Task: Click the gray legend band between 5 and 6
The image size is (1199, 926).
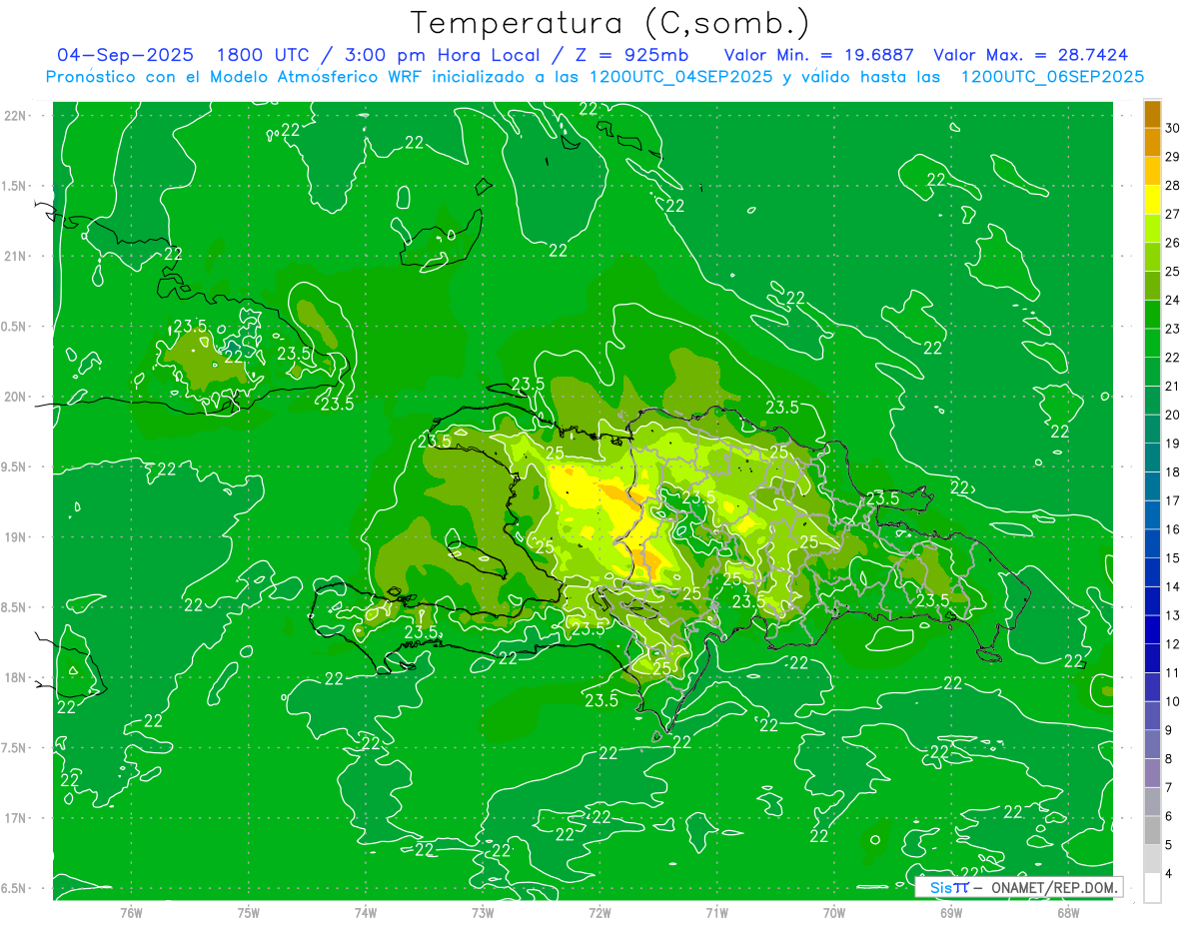Action: 1152,831
